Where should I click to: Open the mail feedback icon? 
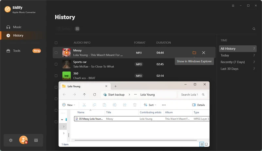tap(36, 140)
